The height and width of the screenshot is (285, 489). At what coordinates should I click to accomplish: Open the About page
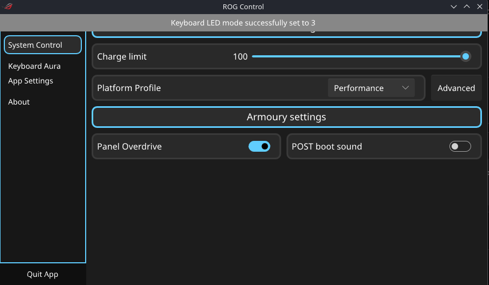pos(19,102)
